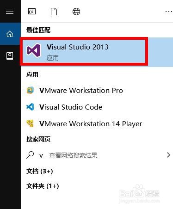
Task: Click the blue Visual Studio Code icon
Action: 30,107
